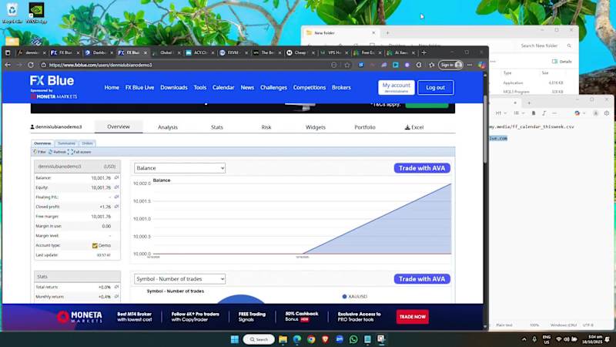Screen dimensions: 616x347
Task: Open Notepad settings gear icon
Action: (607, 113)
